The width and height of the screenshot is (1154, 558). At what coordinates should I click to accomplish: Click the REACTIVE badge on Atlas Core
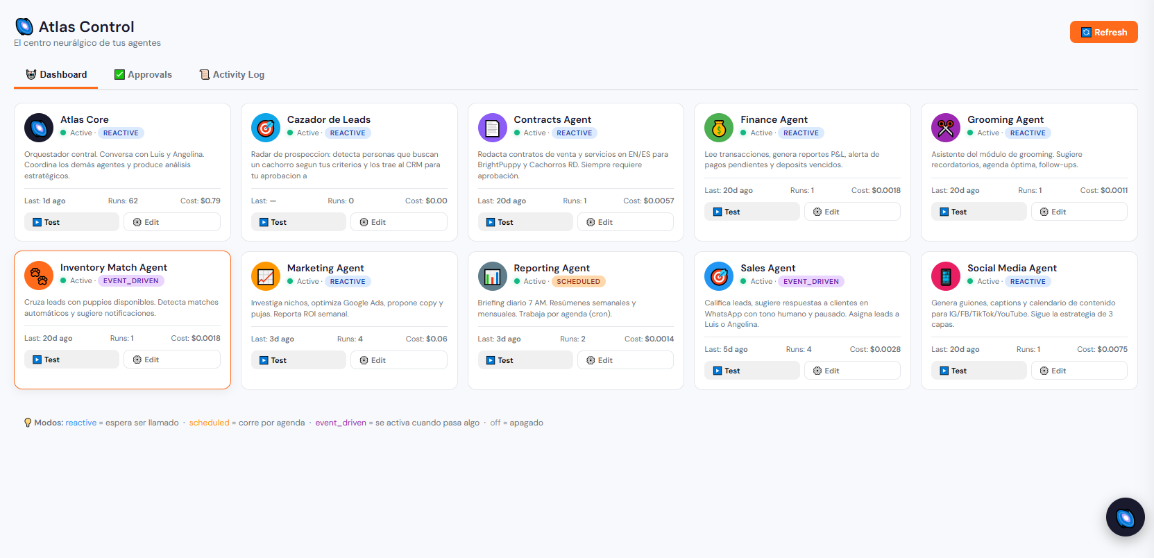(x=121, y=133)
